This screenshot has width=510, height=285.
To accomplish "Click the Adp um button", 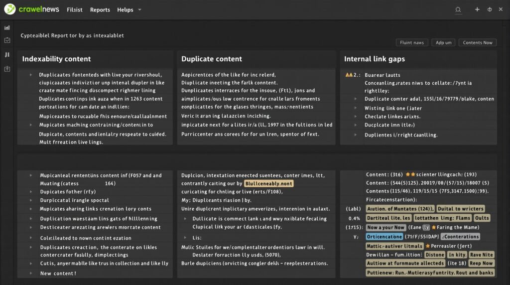I will (x=443, y=43).
